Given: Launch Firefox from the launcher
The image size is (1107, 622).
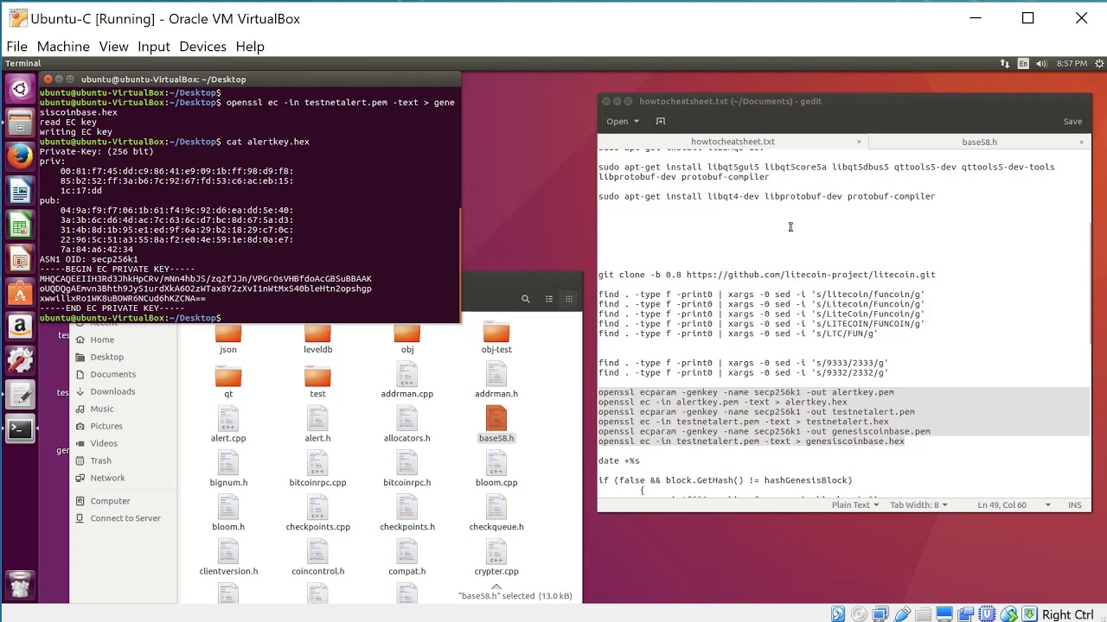Looking at the screenshot, I should pyautogui.click(x=20, y=155).
